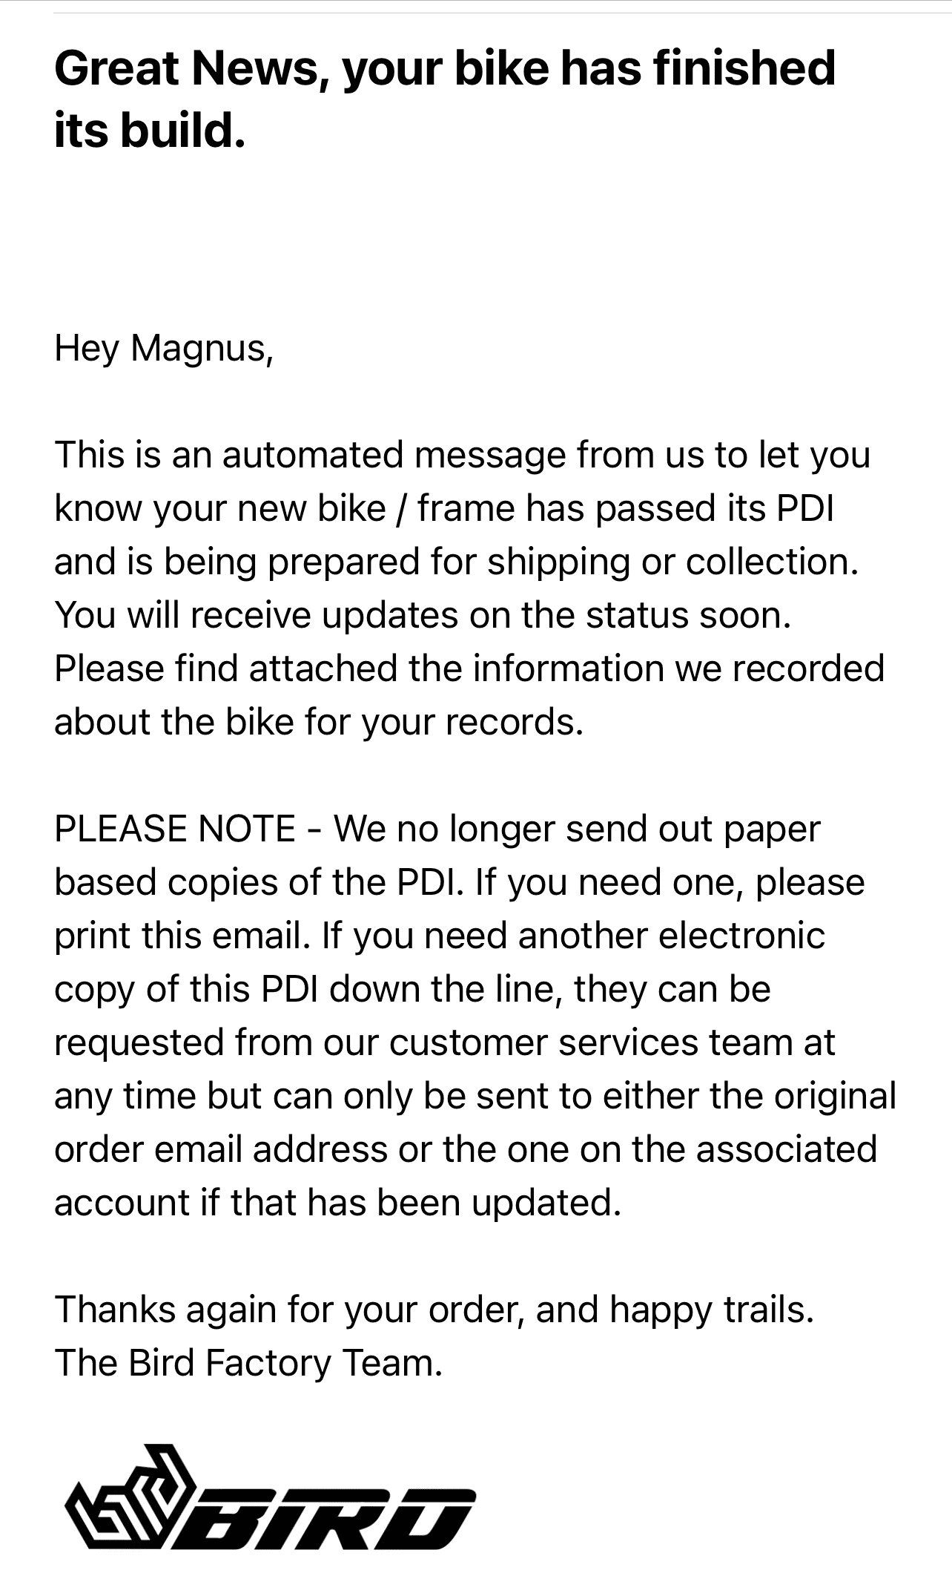
Task: Click 'requested from our customer services' line
Action: 444,1042
